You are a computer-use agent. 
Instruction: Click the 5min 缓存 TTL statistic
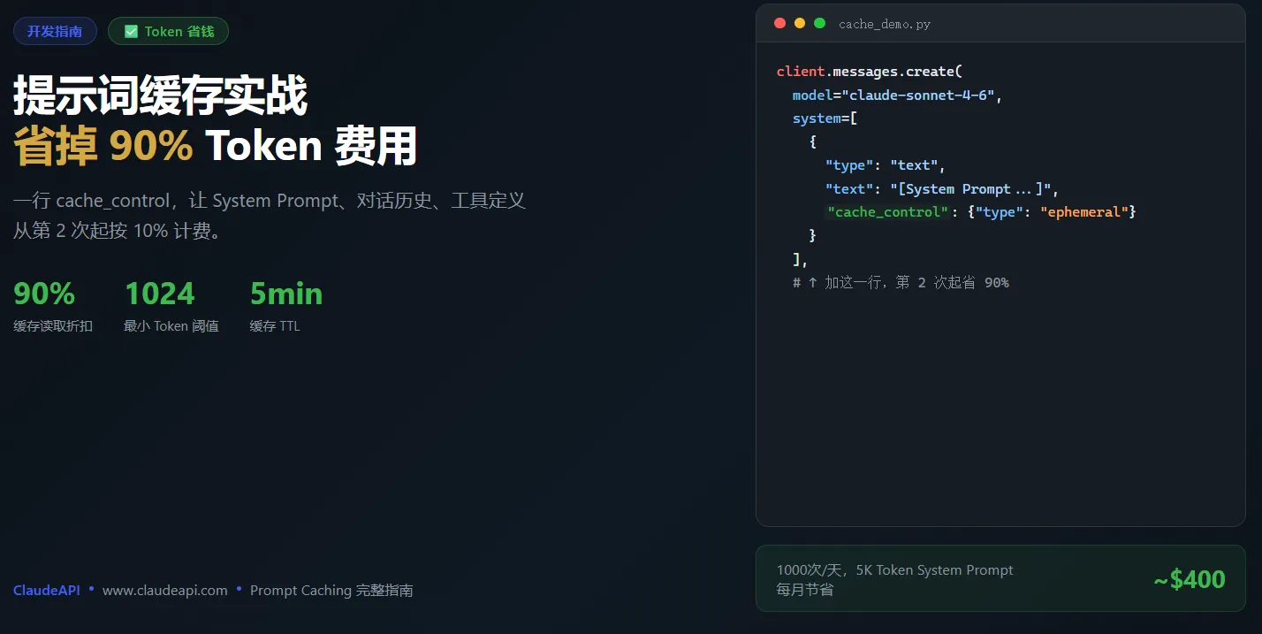(286, 306)
